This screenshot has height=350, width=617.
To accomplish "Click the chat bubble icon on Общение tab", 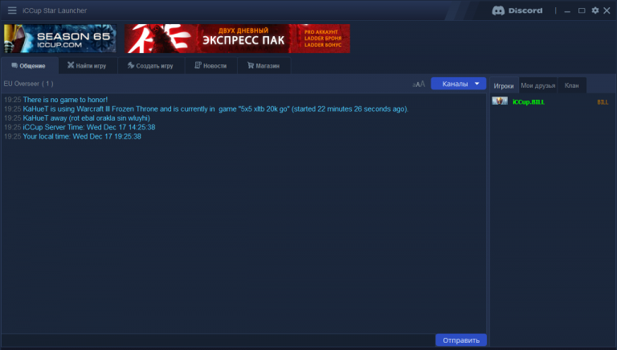I will [14, 65].
